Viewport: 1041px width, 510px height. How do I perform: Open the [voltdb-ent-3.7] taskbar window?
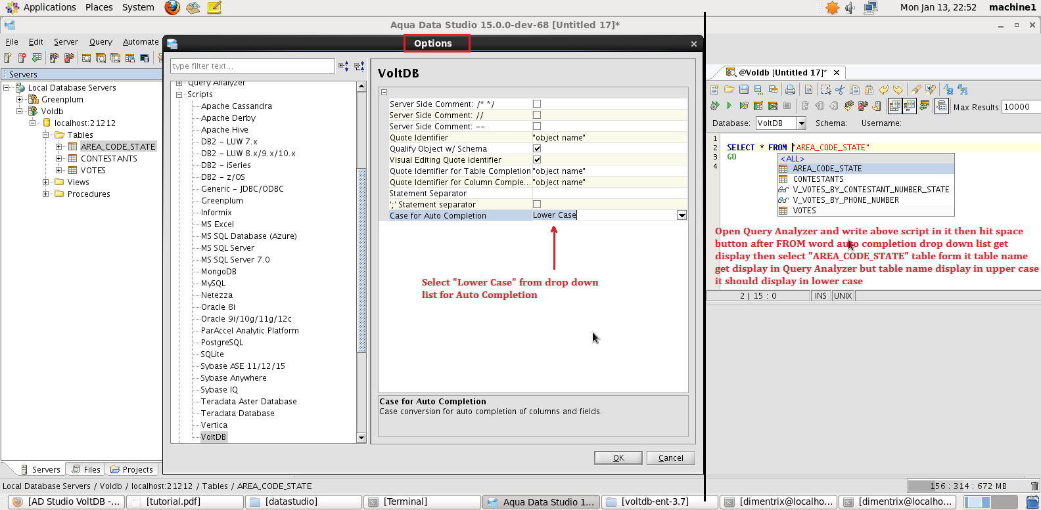[x=660, y=502]
